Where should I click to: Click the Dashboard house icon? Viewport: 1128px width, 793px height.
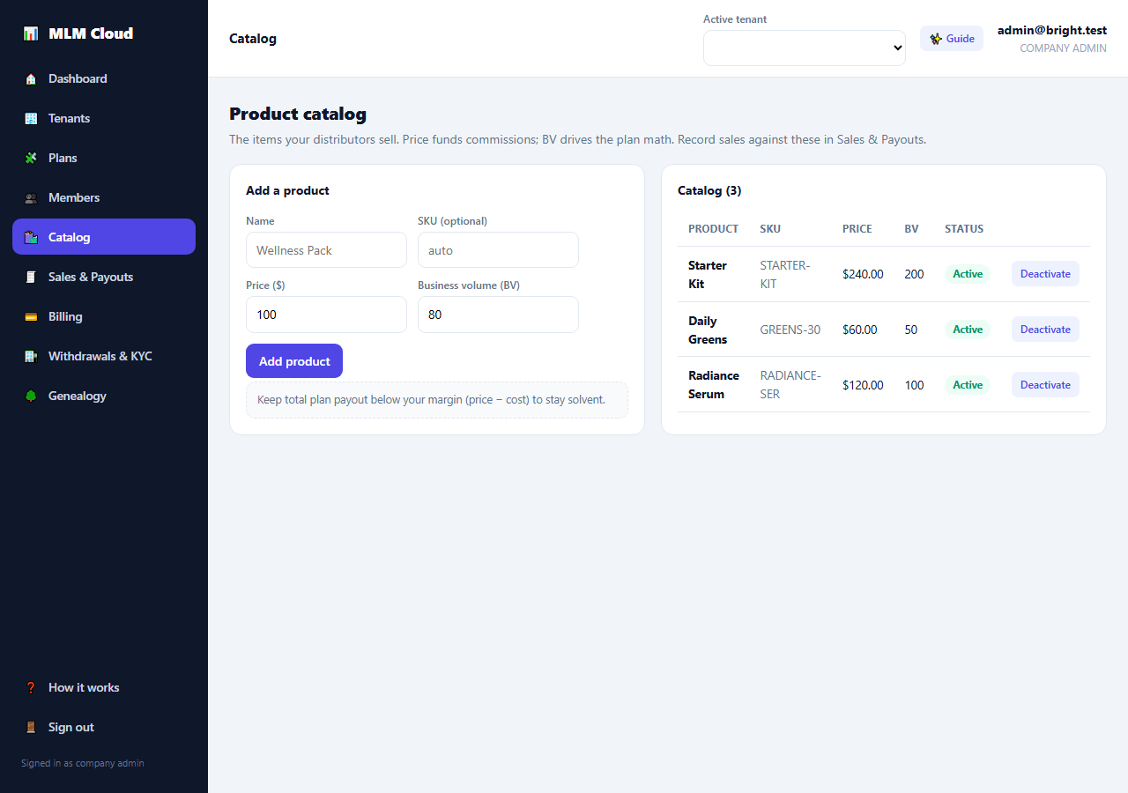click(31, 78)
